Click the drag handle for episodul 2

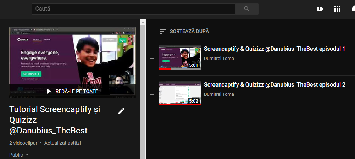pos(152,94)
